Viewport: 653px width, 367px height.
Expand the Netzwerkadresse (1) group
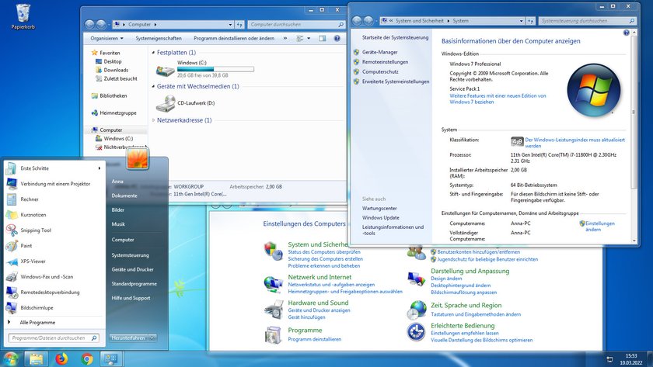click(153, 120)
